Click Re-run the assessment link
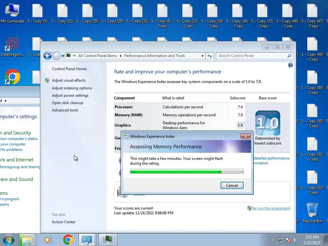The image size is (328, 246). coord(271,208)
